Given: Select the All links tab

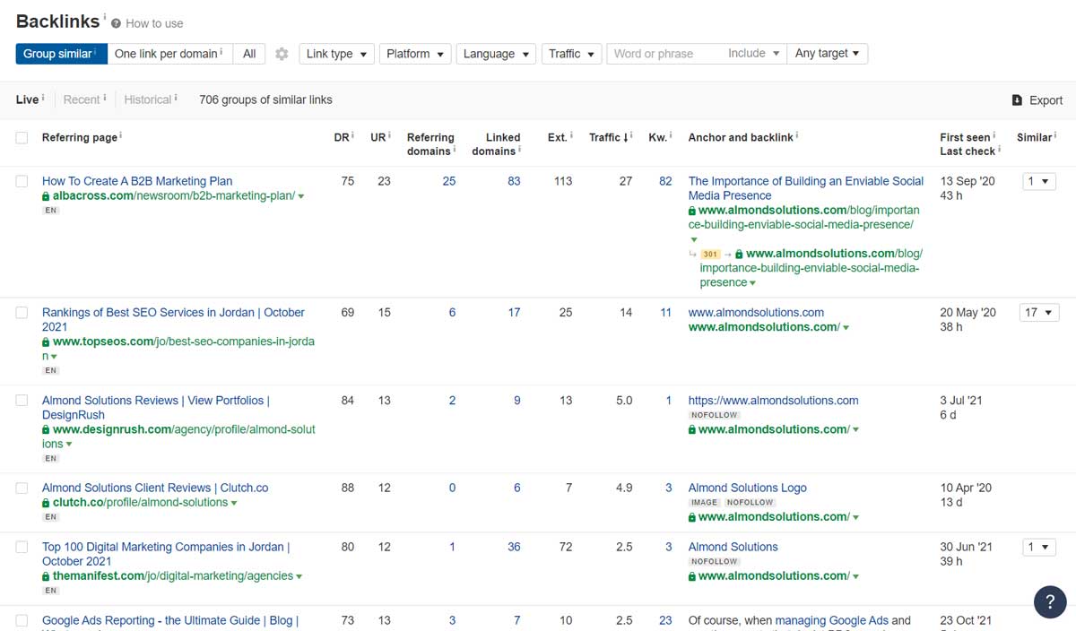Looking at the screenshot, I should click(249, 54).
